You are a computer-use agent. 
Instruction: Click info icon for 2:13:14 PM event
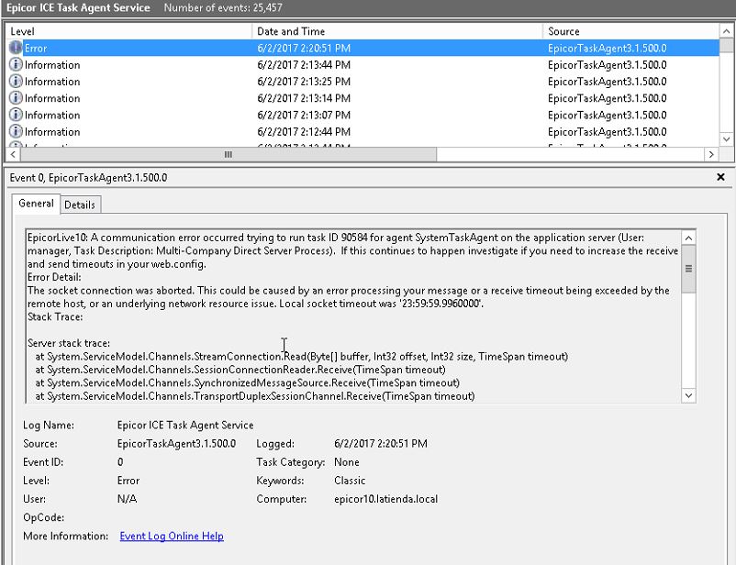click(x=16, y=98)
